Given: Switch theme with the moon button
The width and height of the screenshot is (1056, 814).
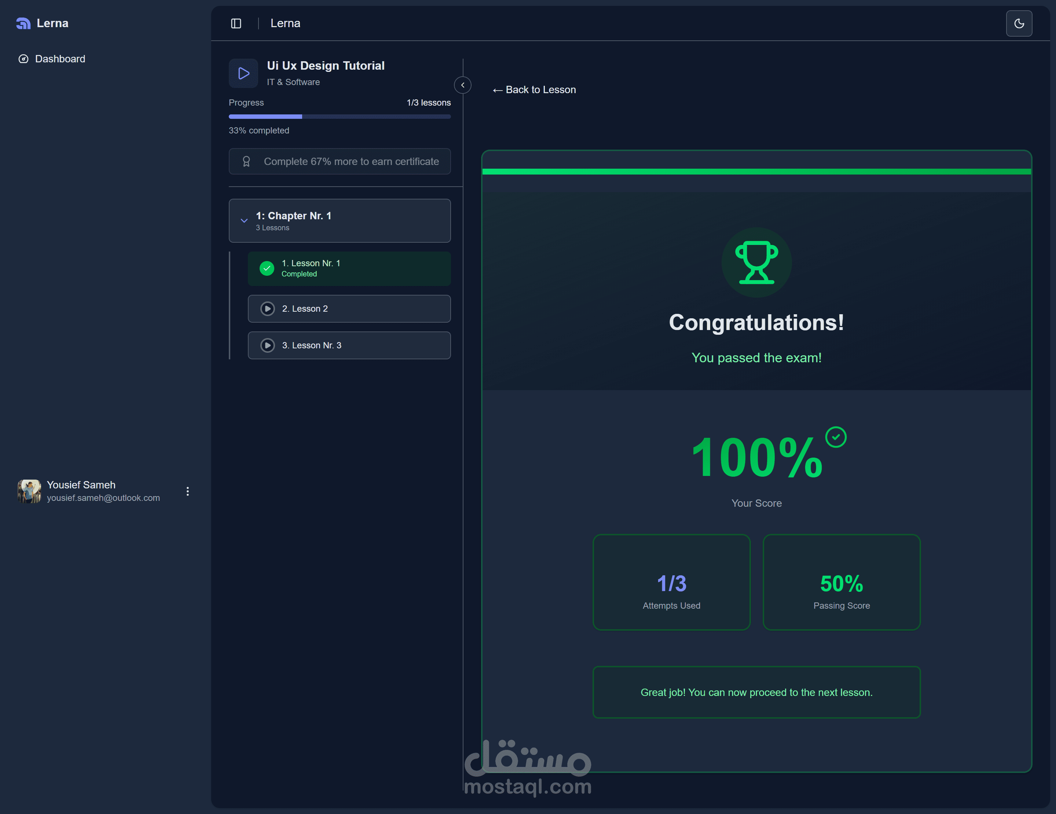Looking at the screenshot, I should click(x=1019, y=23).
